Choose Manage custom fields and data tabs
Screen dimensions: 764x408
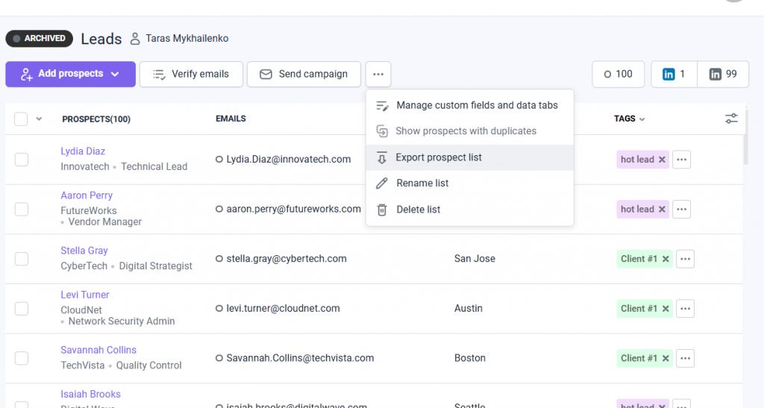point(470,105)
